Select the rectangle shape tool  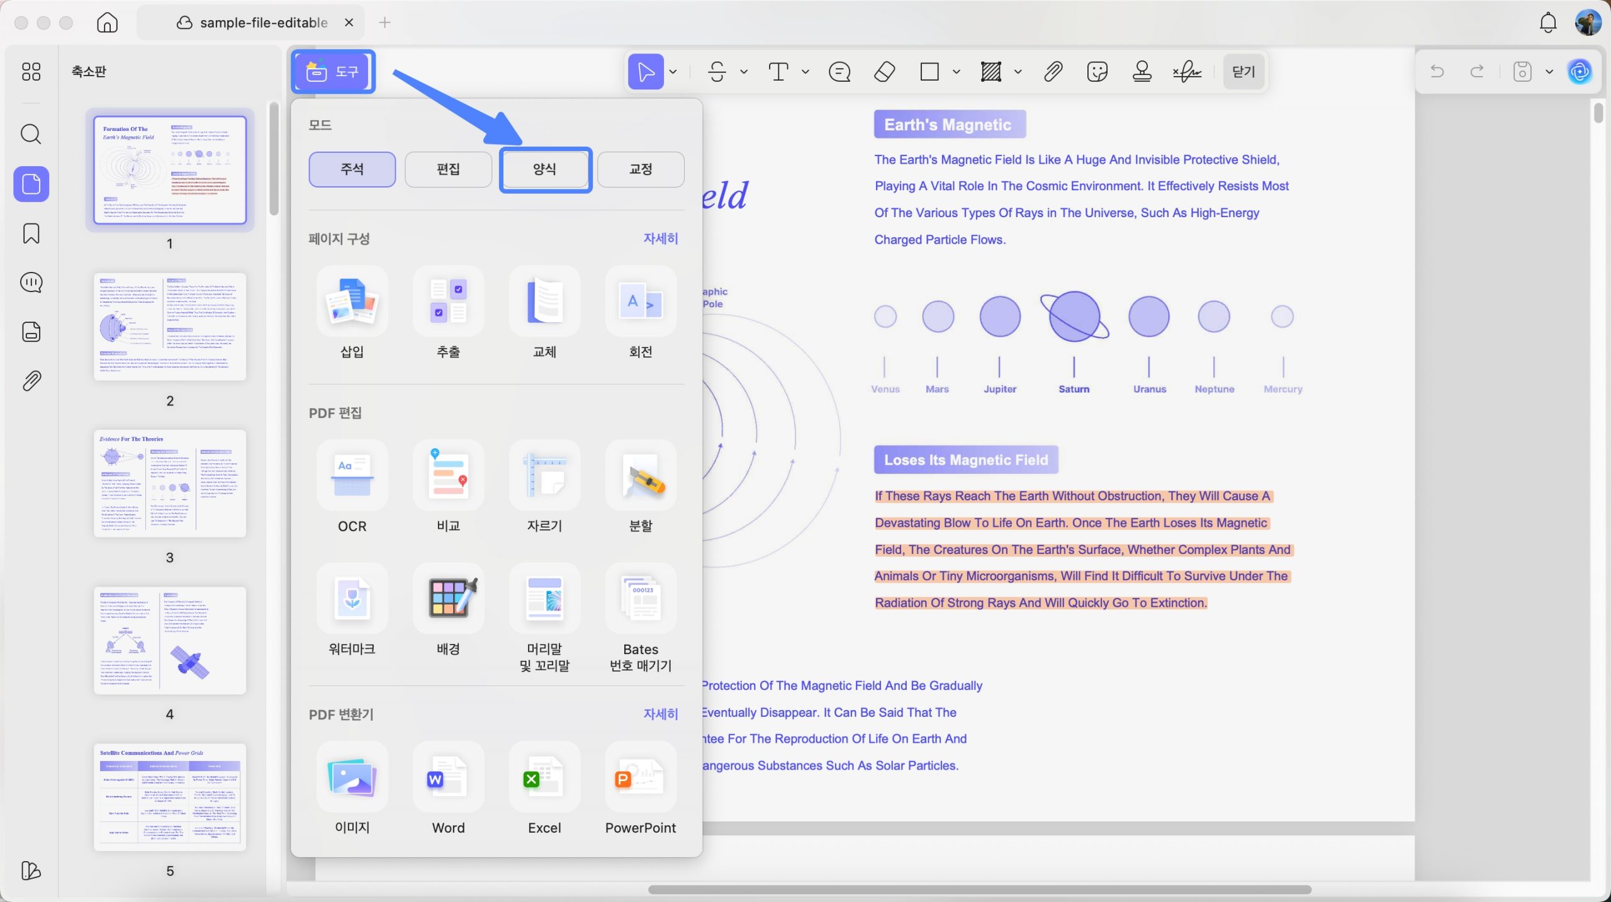coord(929,72)
